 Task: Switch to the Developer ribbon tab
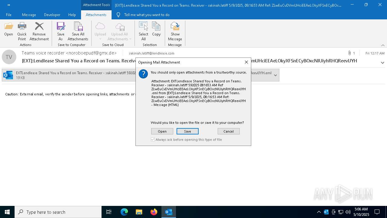pos(52,15)
